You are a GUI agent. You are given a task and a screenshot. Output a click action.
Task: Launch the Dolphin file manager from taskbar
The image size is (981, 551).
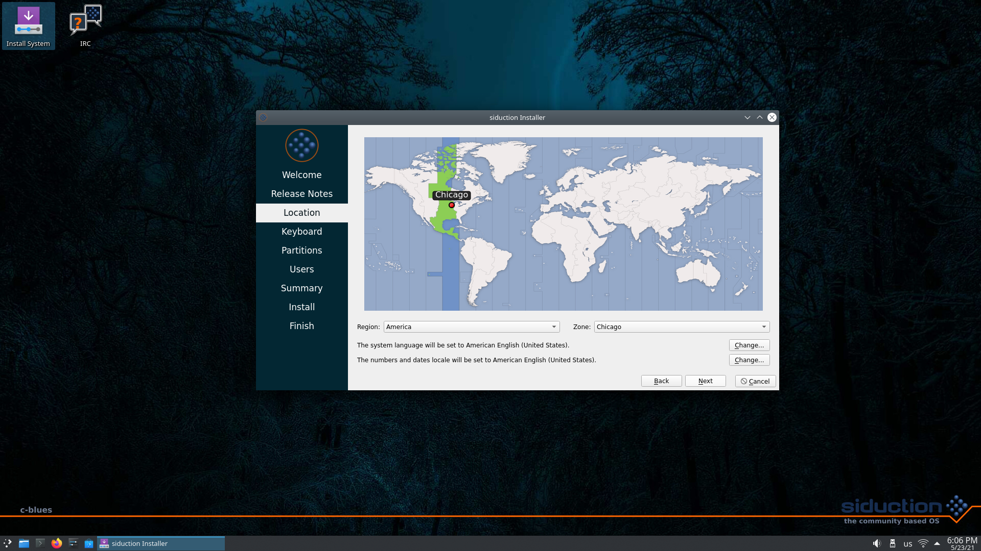(24, 543)
